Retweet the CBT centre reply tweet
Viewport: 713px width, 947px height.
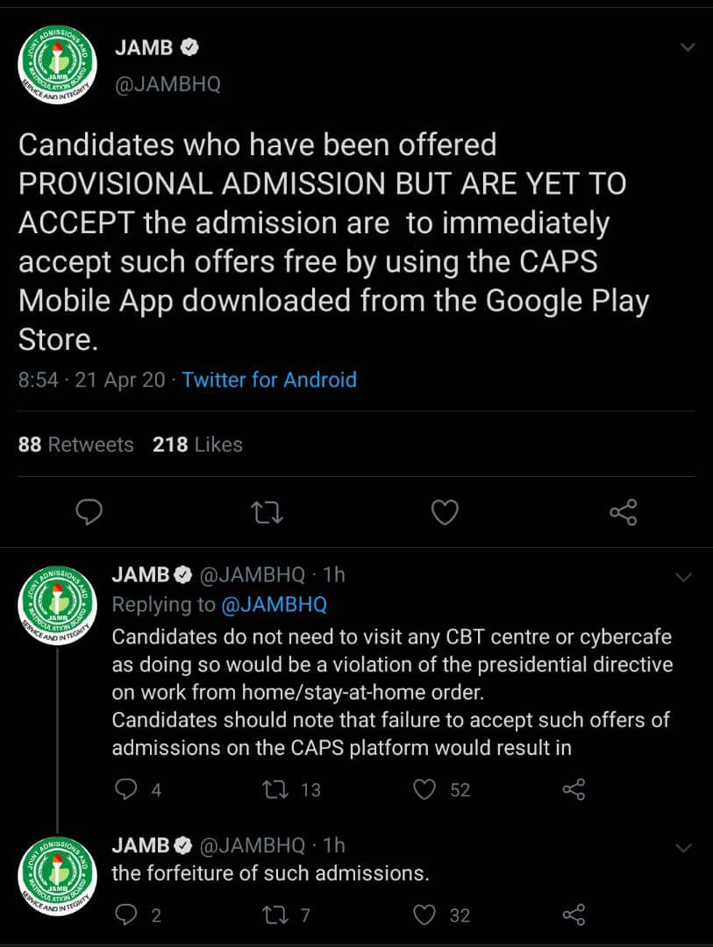(x=276, y=790)
